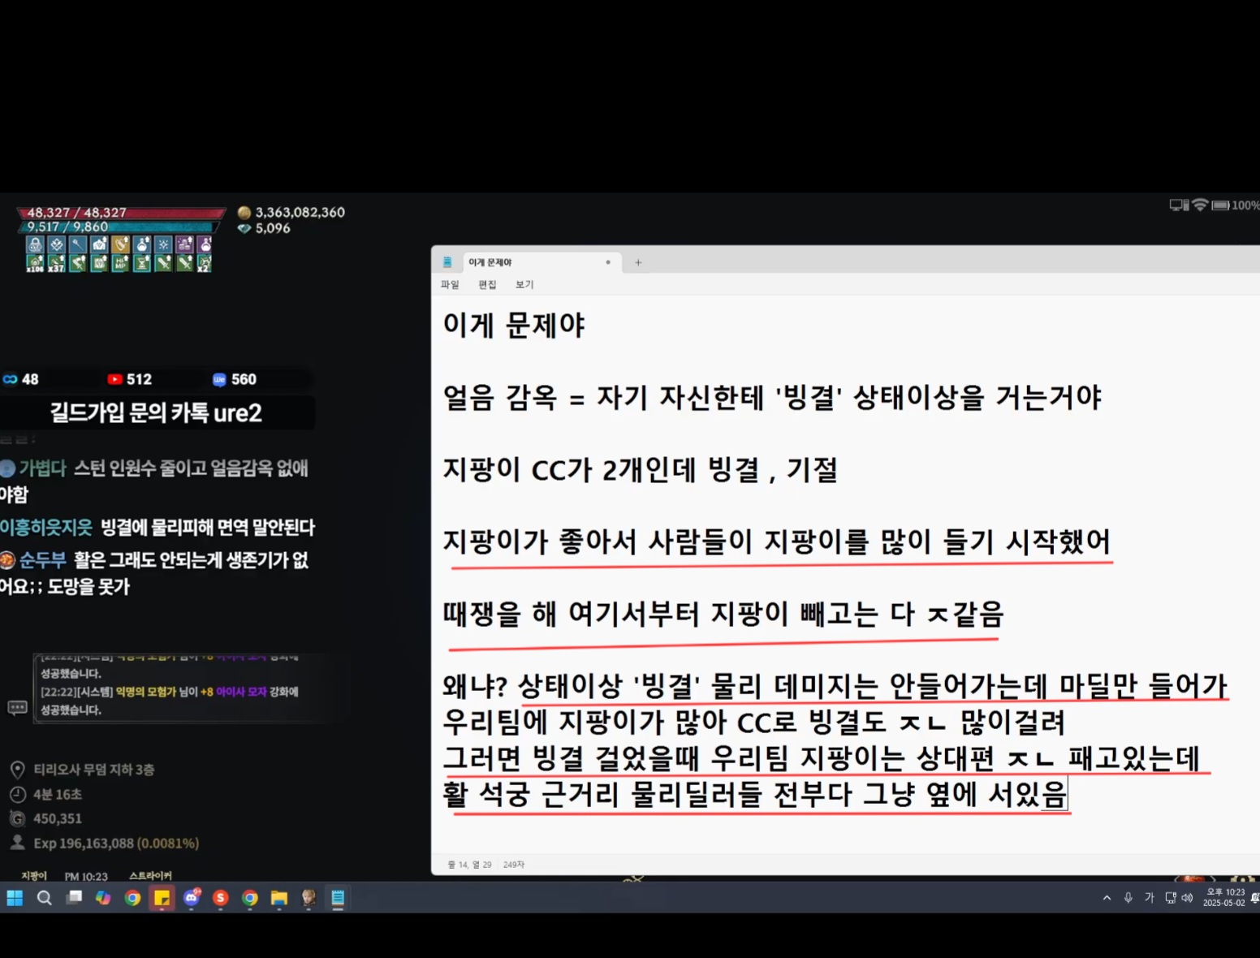The height and width of the screenshot is (958, 1260).
Task: Click the diamond gem currency icon
Action: pos(244,229)
